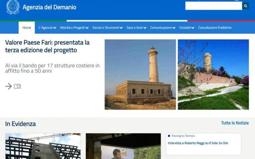Click the search magnifier button
Screen dimensions: 255x159
point(245,6)
